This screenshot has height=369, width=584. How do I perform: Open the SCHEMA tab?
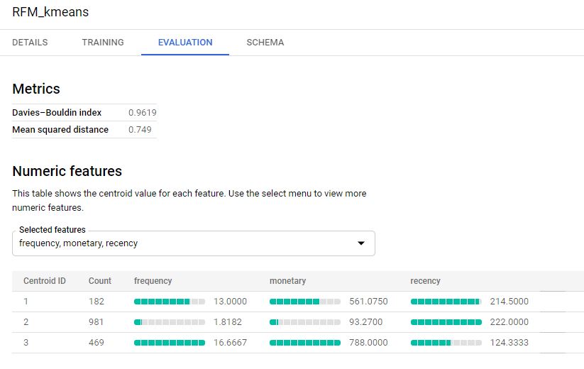265,43
